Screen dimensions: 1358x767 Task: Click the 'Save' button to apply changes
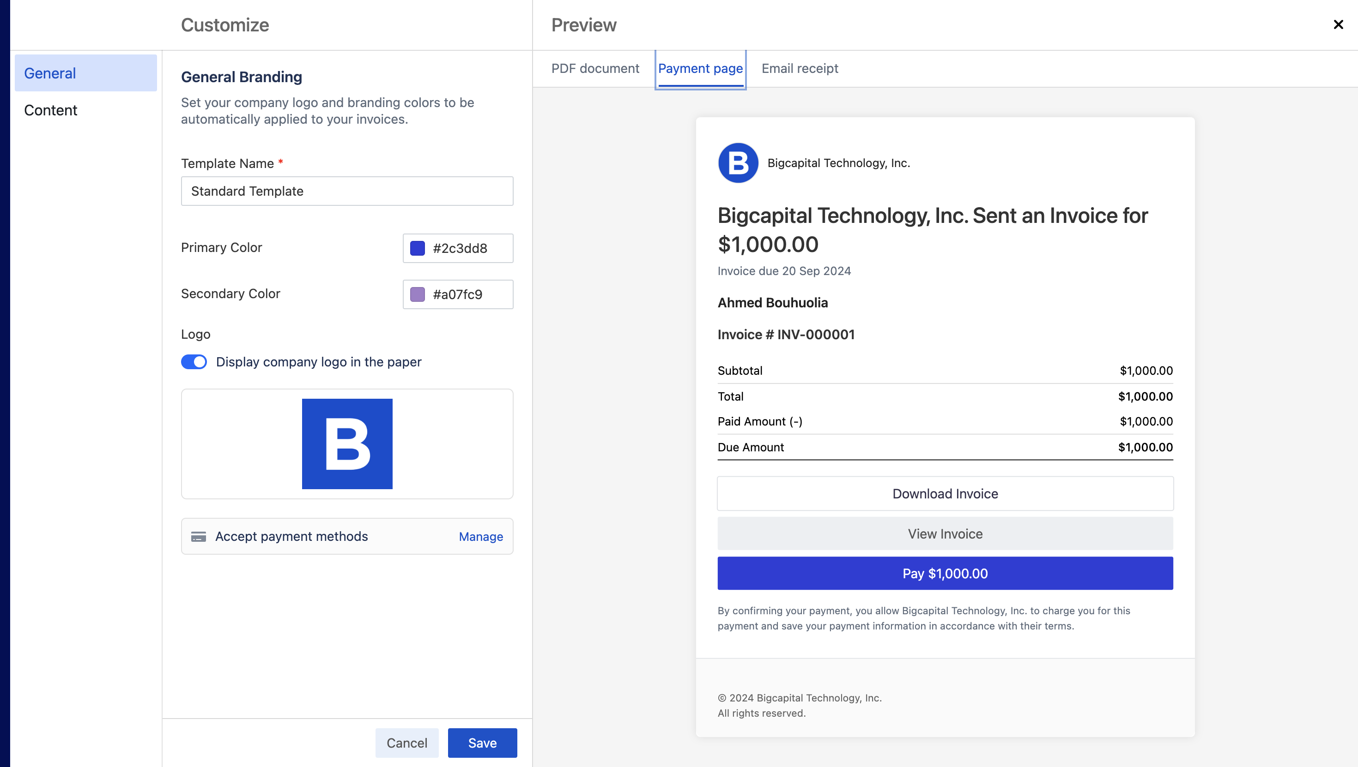(x=482, y=743)
